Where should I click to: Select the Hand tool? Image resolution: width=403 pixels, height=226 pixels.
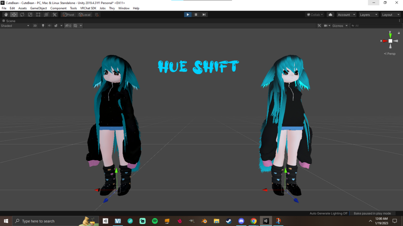coord(6,15)
